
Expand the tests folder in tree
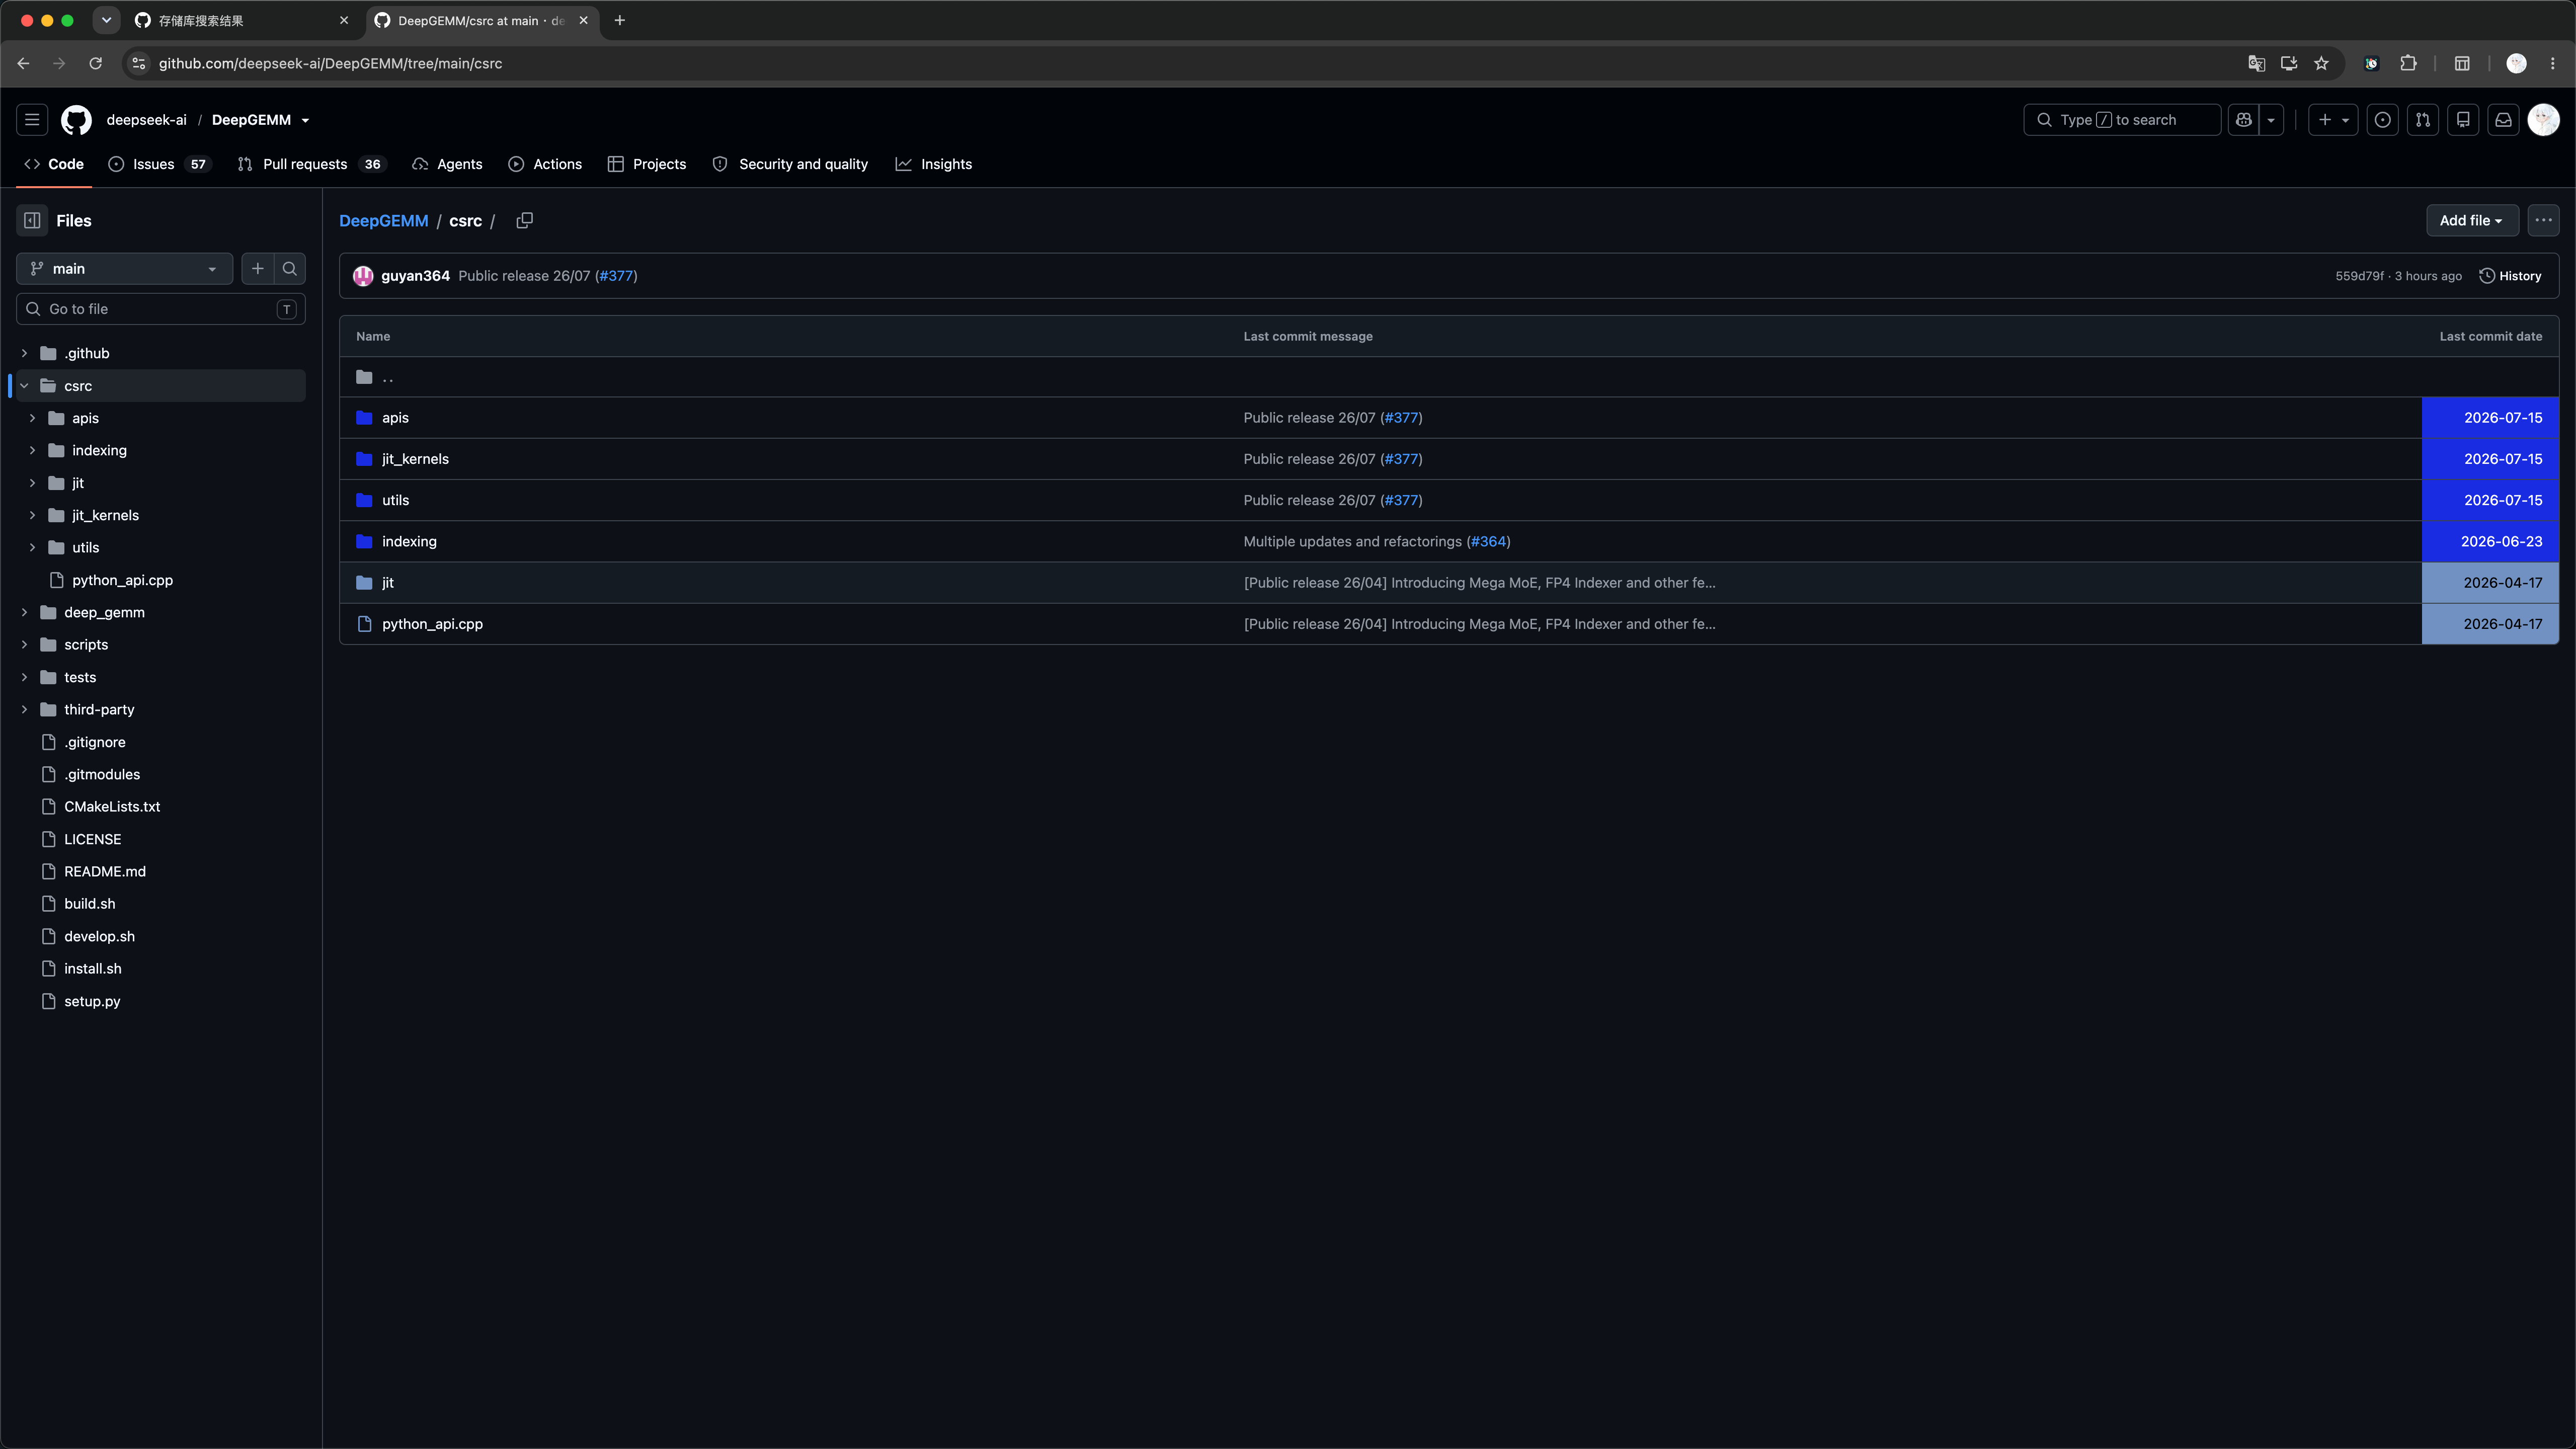[x=24, y=677]
